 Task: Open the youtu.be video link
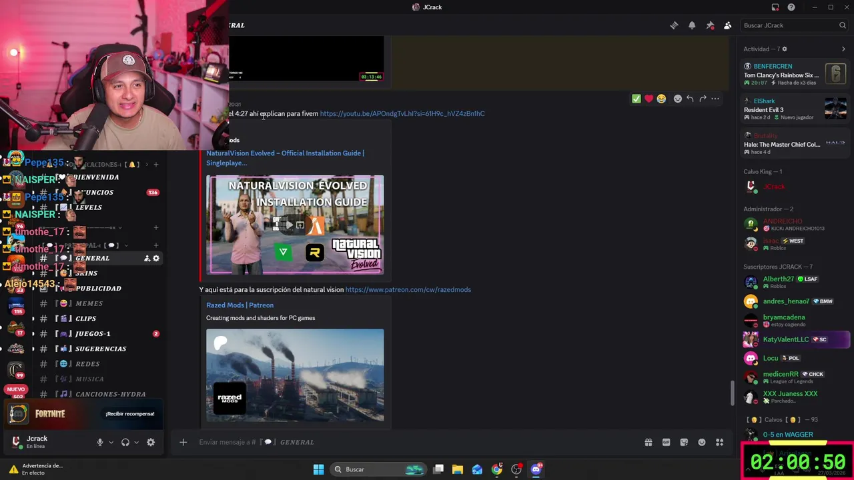point(402,113)
